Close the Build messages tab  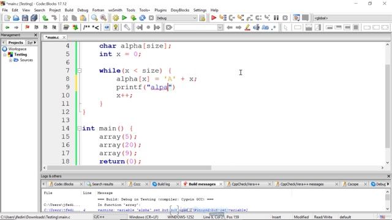click(x=221, y=184)
